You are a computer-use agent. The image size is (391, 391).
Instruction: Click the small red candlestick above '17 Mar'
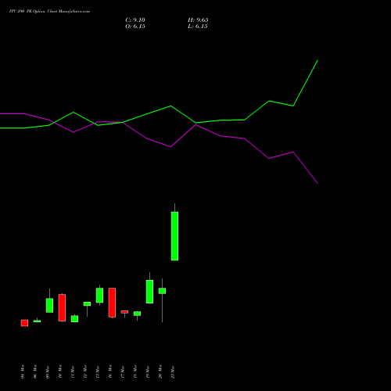124,312
